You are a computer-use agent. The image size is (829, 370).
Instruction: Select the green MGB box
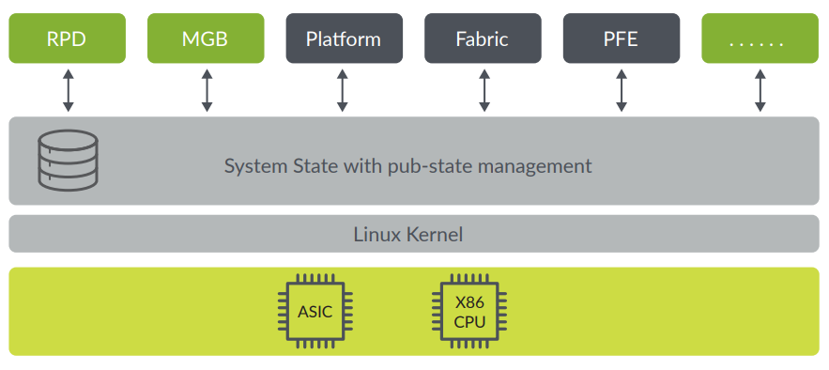tap(206, 39)
